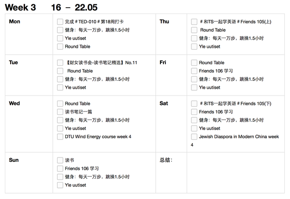Check Saturday's Friends 105(下) task
Viewport: 290px width, 199px height.
pyautogui.click(x=194, y=103)
